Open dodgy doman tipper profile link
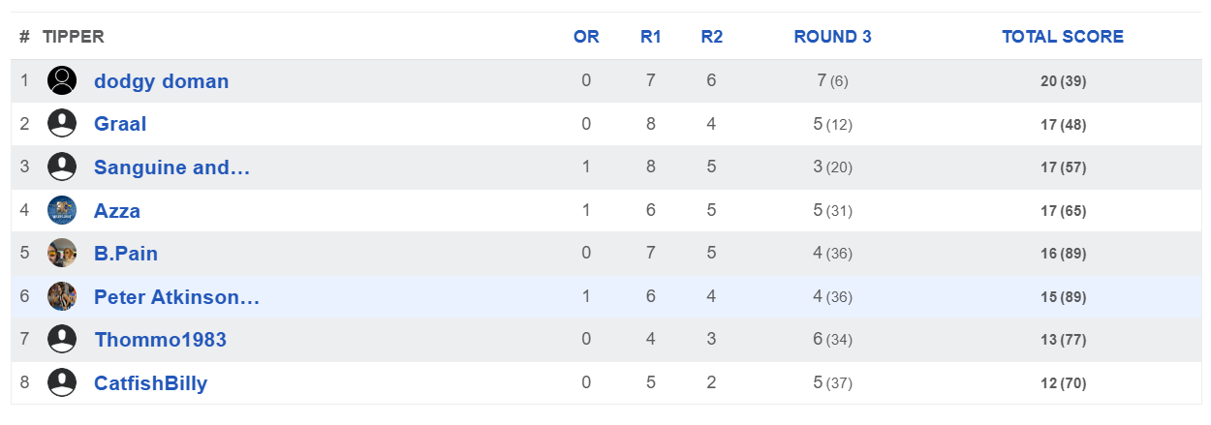 click(161, 81)
